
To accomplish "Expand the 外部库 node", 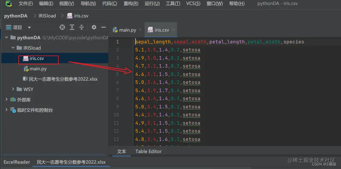I will [7, 100].
